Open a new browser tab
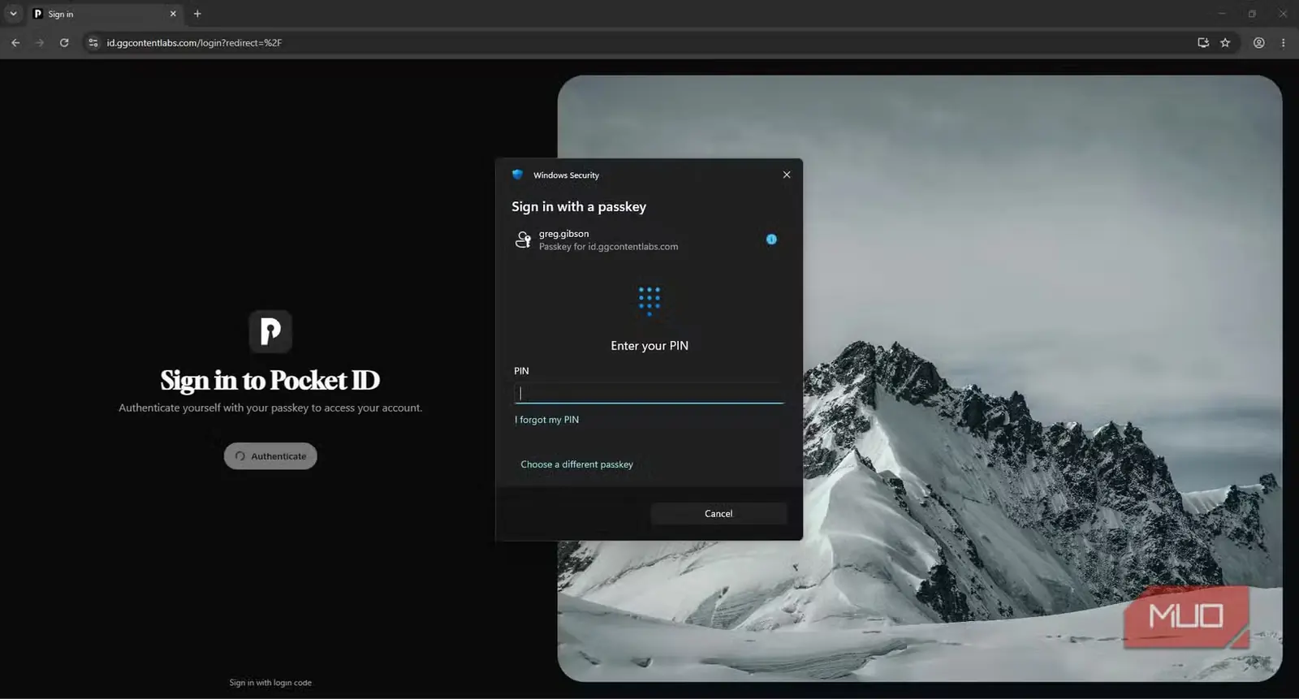 tap(197, 14)
